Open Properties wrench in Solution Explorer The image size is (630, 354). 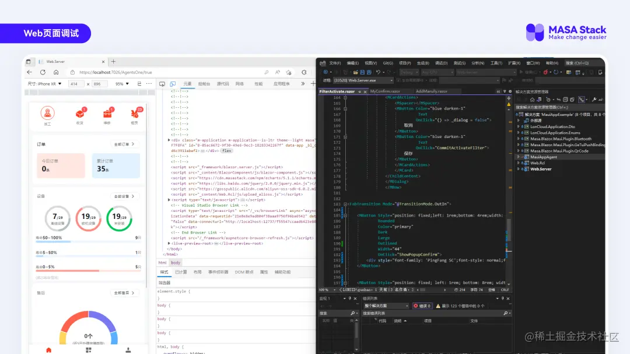(x=594, y=100)
